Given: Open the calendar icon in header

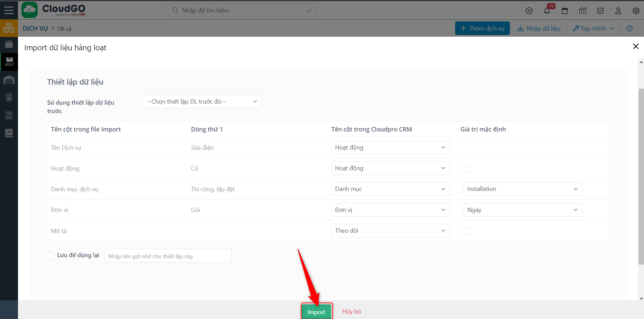Looking at the screenshot, I should (565, 11).
